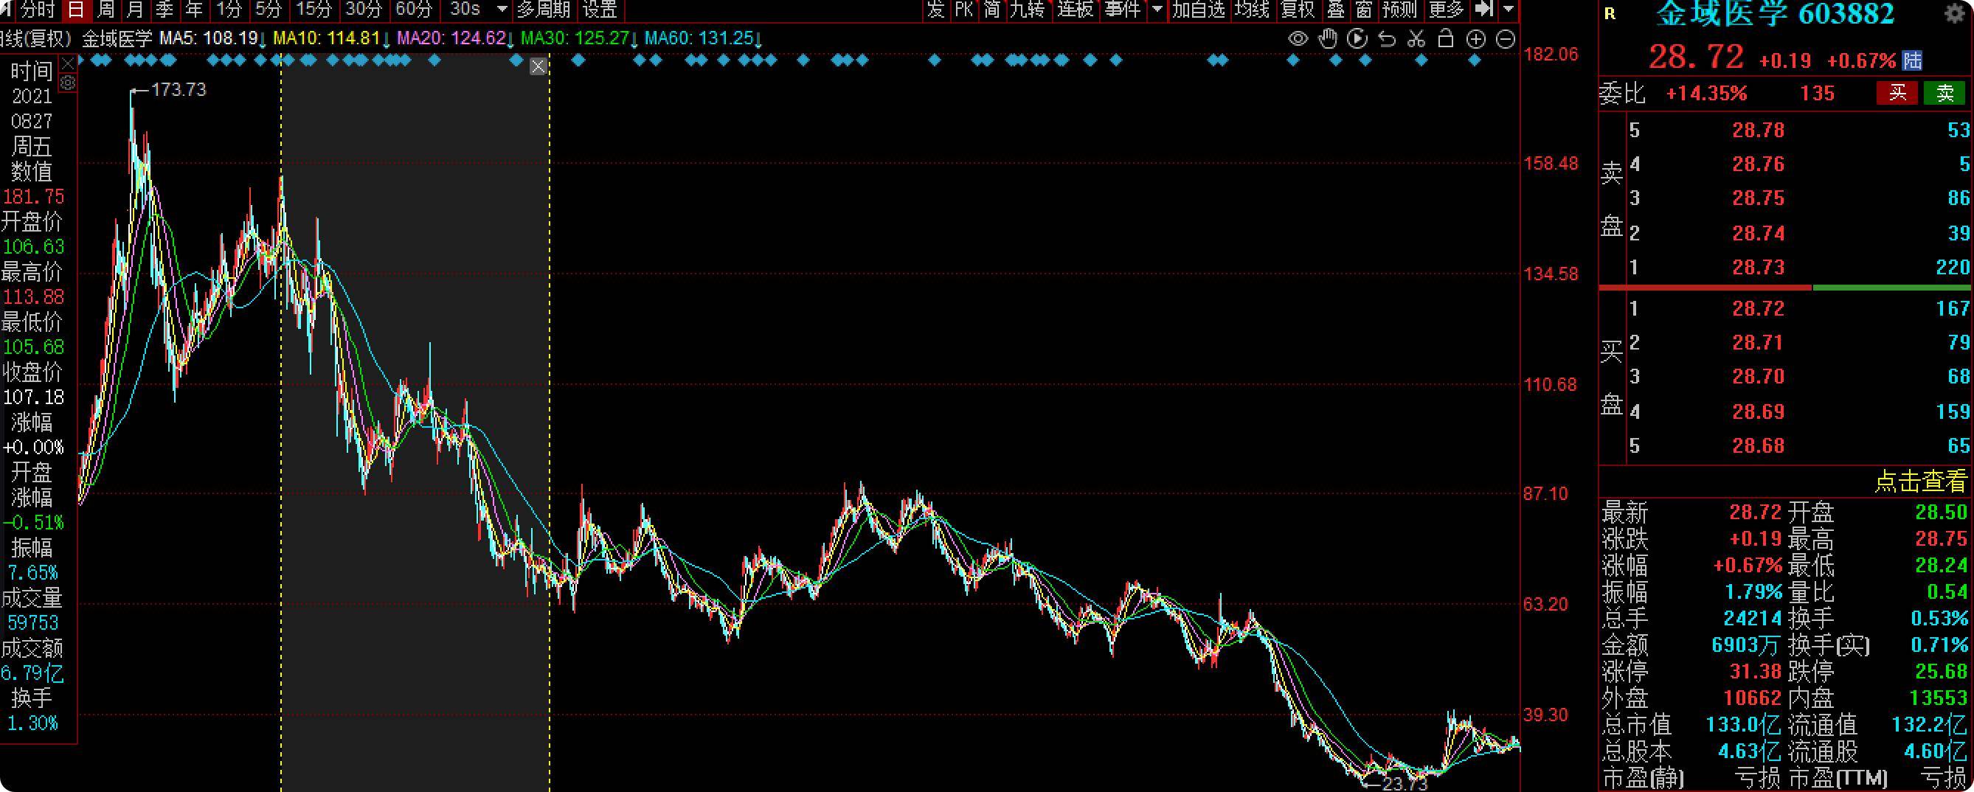Image resolution: width=1974 pixels, height=792 pixels.
Task: Click the 金域医学 603882 stock title
Action: point(1774,14)
